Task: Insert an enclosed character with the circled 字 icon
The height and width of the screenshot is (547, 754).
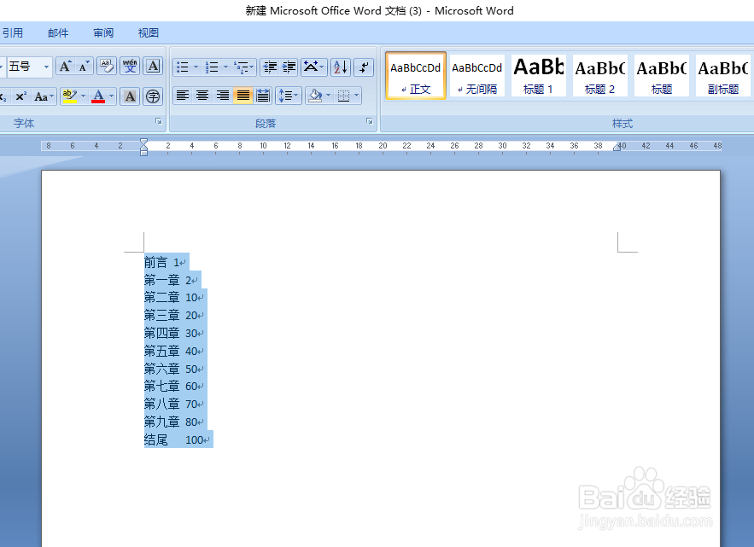Action: [x=153, y=96]
